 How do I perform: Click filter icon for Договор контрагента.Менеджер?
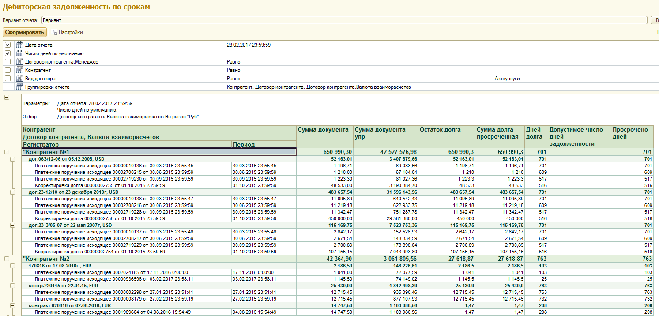click(19, 62)
